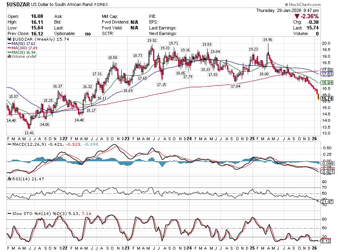
Task: Click the red MA(200) line marker in legend
Action: point(9,48)
